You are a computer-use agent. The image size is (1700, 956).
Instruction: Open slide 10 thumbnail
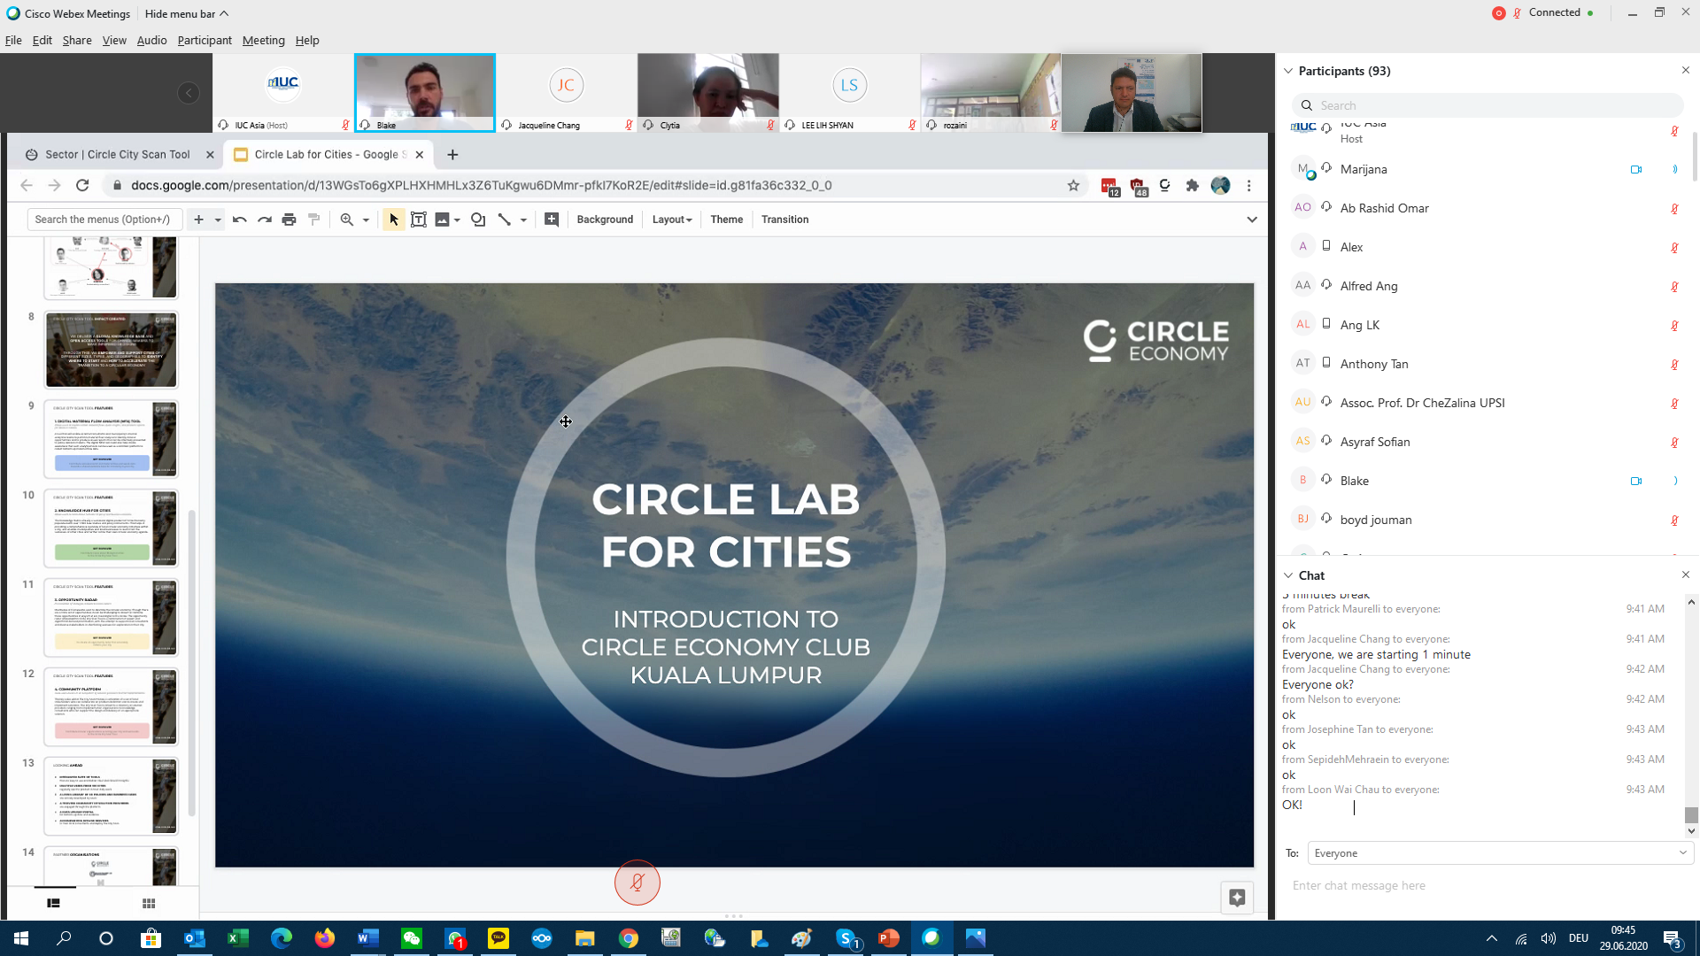coord(111,528)
